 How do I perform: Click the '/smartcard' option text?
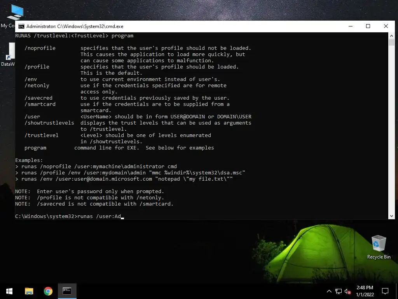[40, 104]
